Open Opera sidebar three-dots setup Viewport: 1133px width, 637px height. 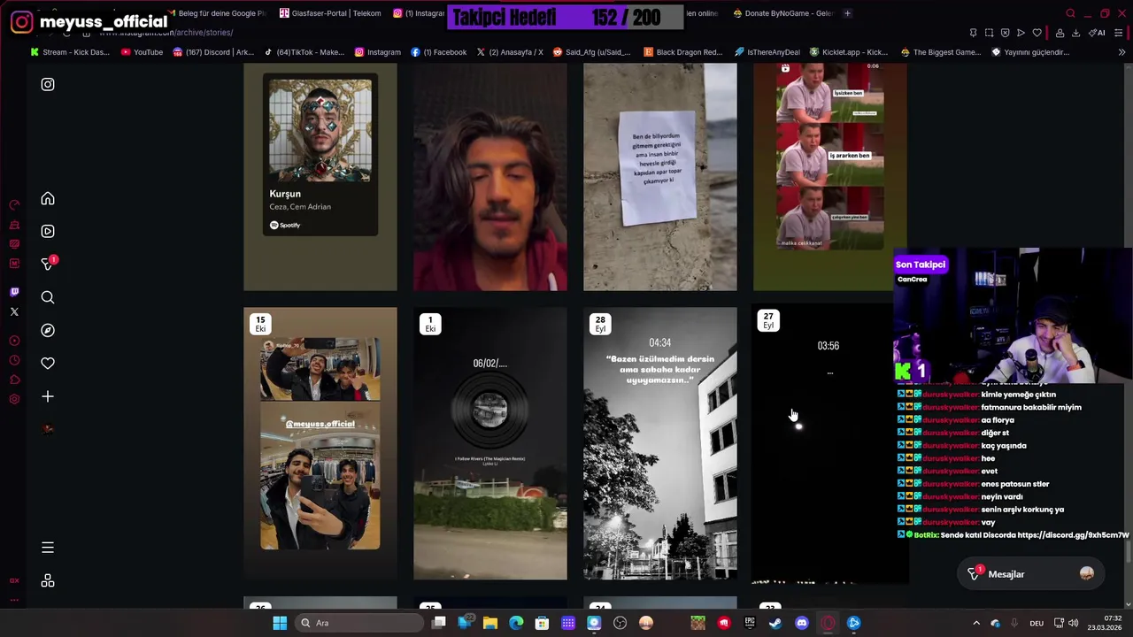coord(14,601)
